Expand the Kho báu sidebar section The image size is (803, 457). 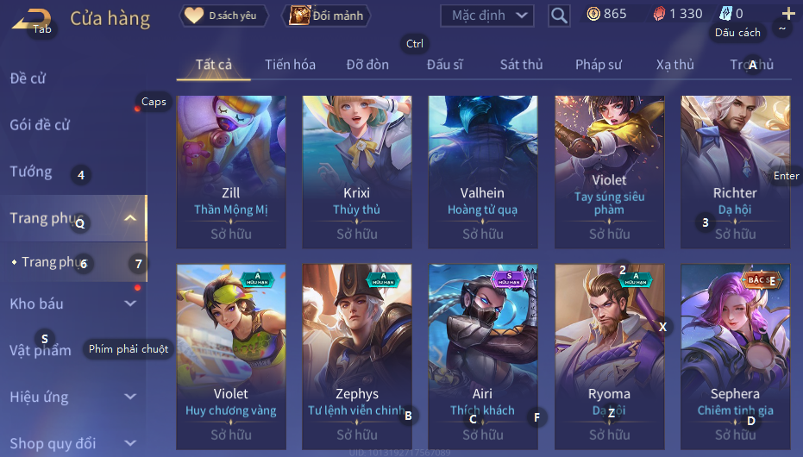pos(130,304)
